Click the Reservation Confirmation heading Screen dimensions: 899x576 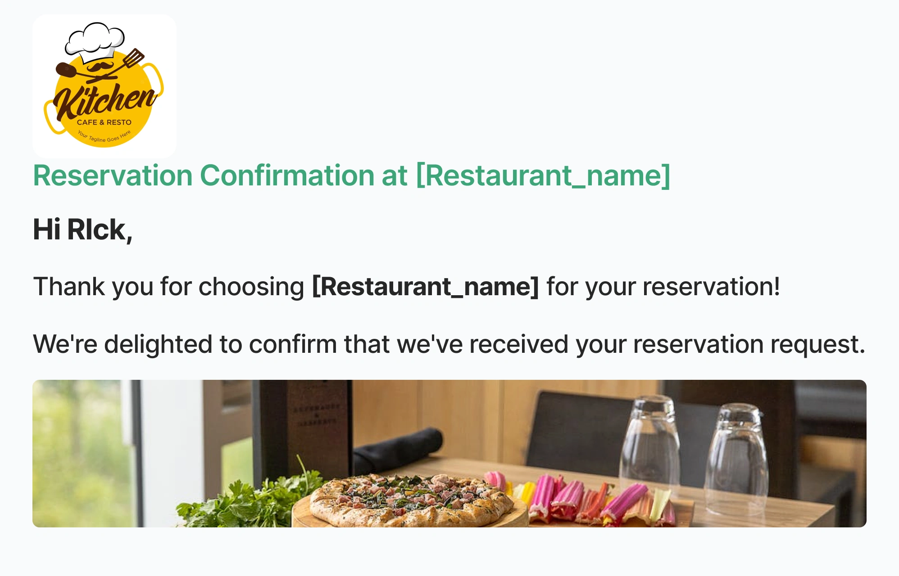[352, 175]
